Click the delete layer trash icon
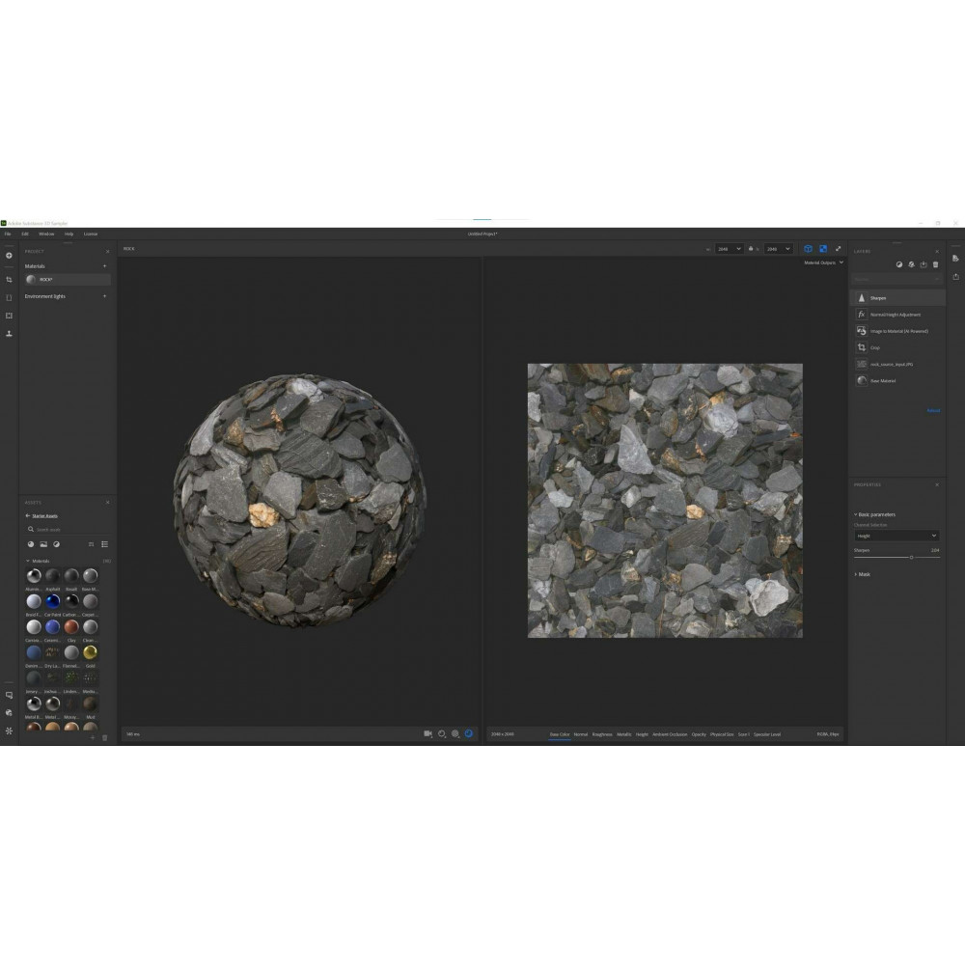The width and height of the screenshot is (965, 965). click(935, 264)
